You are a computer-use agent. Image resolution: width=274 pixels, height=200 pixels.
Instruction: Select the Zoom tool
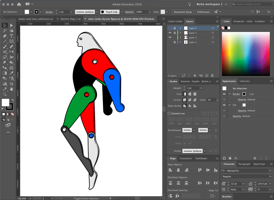pos(5,94)
